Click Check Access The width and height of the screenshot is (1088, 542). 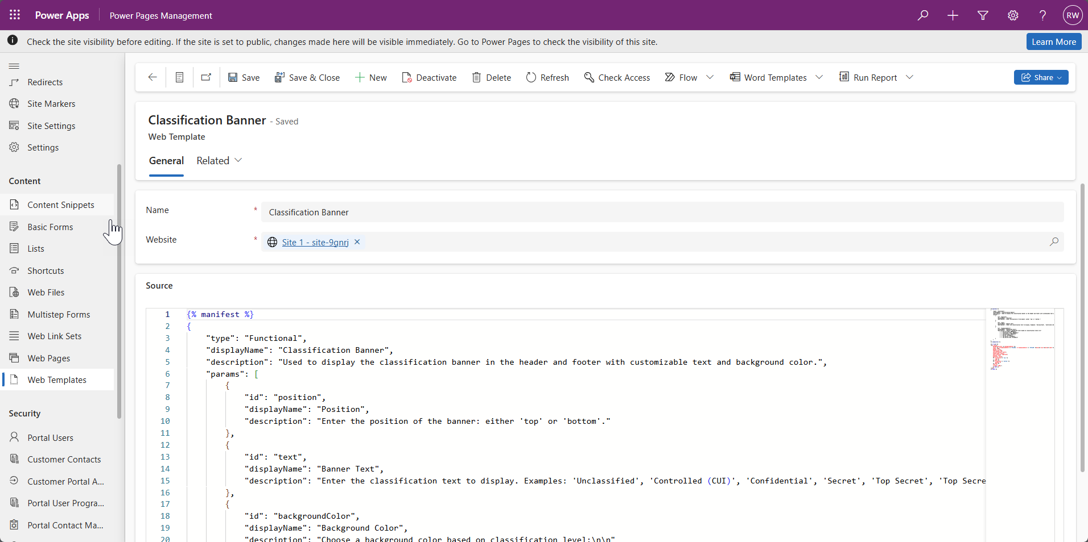[617, 77]
